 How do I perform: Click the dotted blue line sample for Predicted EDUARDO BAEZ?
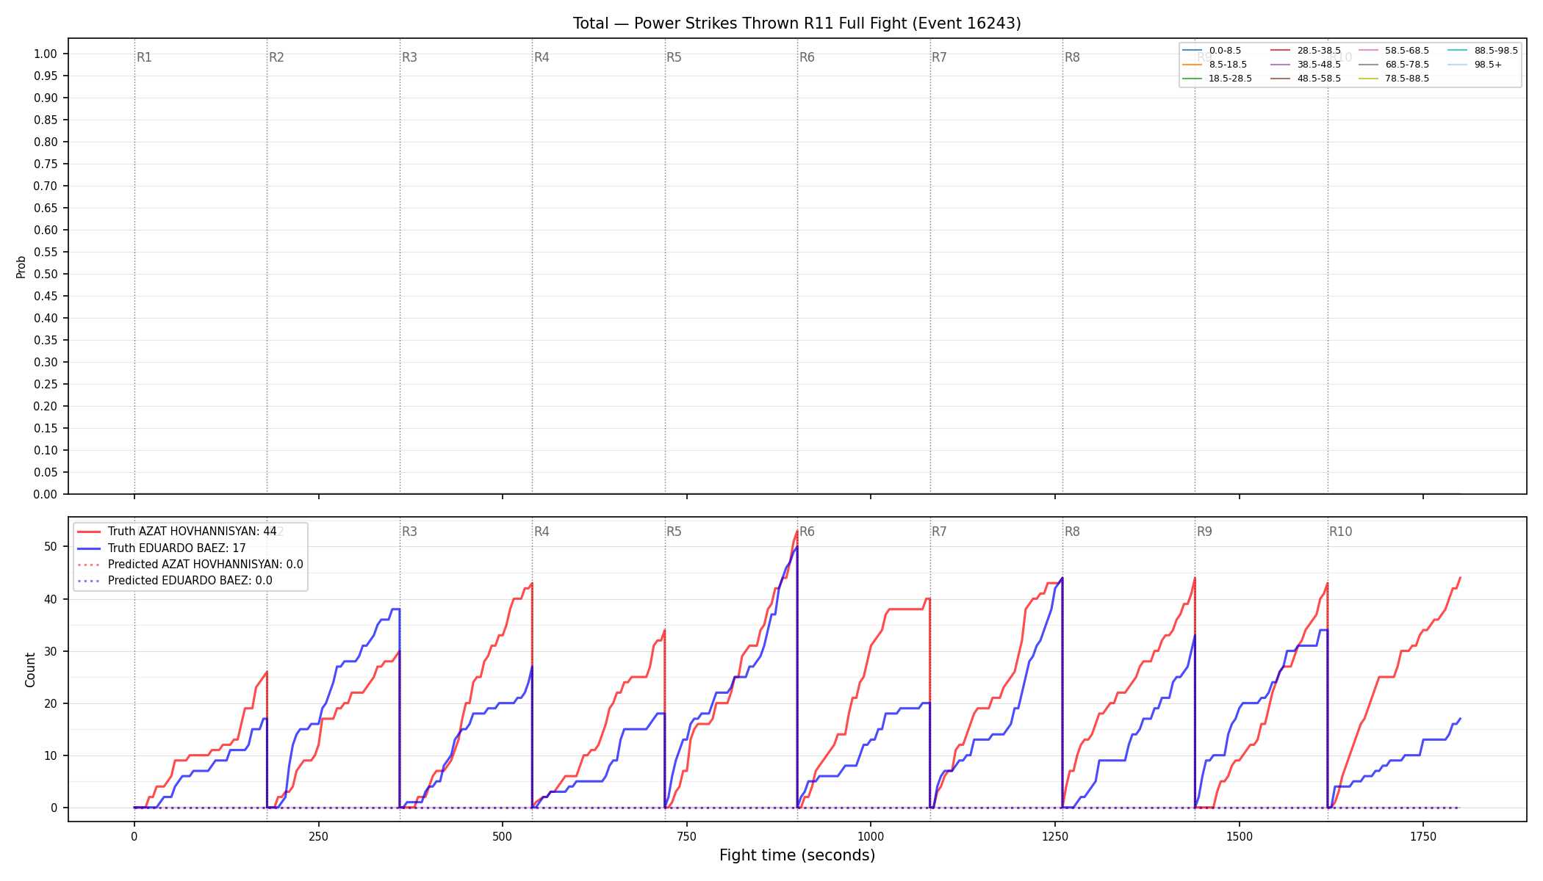pos(89,581)
